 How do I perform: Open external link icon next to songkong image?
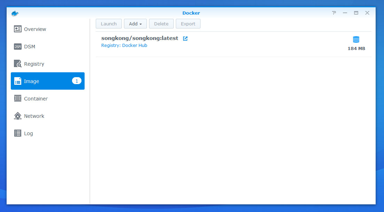tap(186, 38)
